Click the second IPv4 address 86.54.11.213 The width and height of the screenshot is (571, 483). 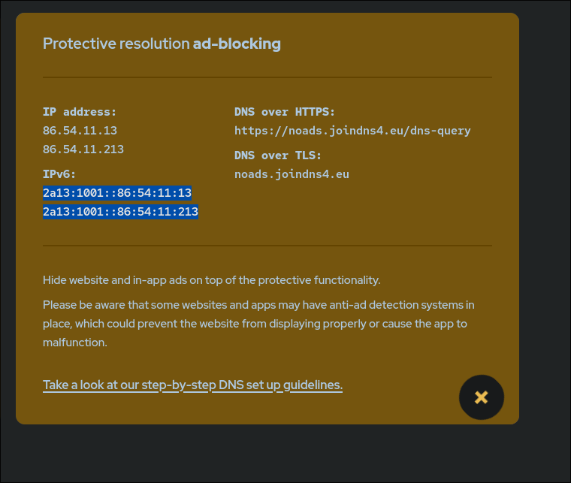(83, 149)
